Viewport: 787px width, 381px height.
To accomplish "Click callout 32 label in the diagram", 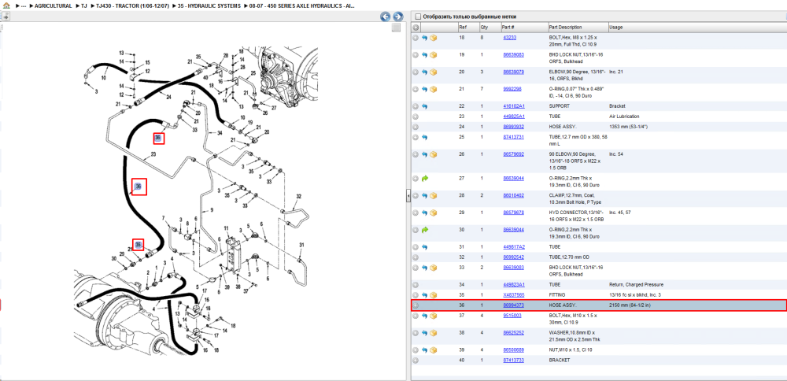I will click(298, 196).
